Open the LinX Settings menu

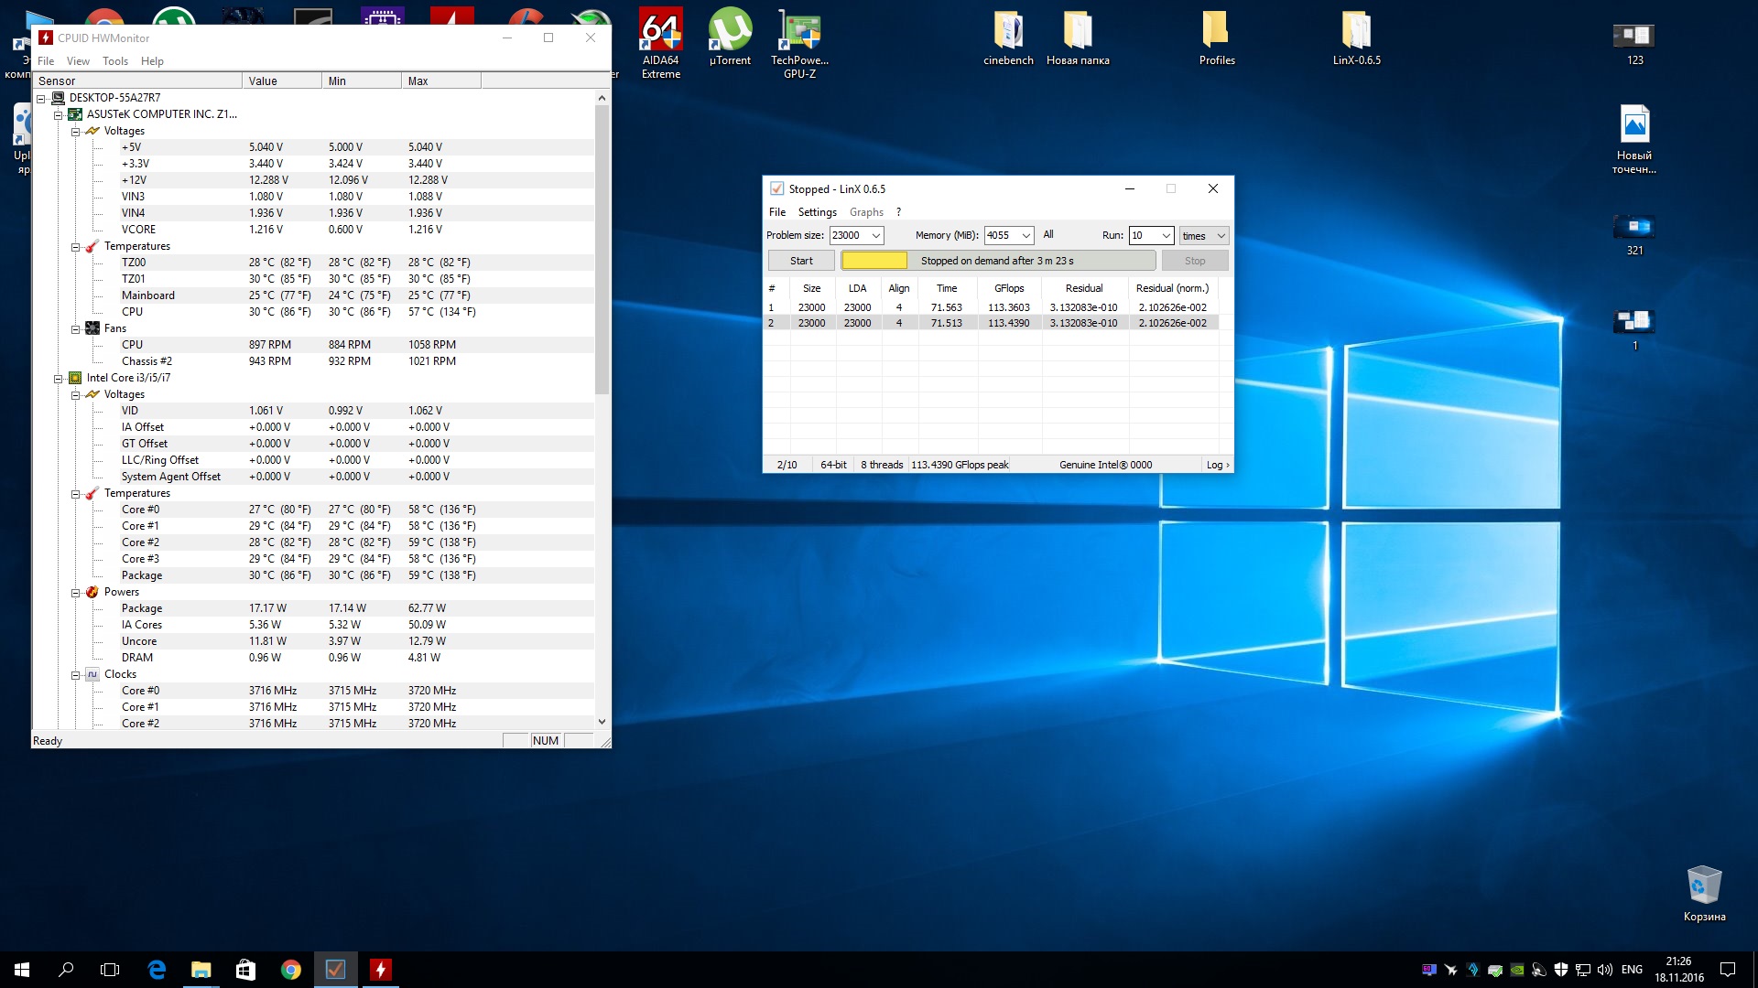pyautogui.click(x=817, y=212)
